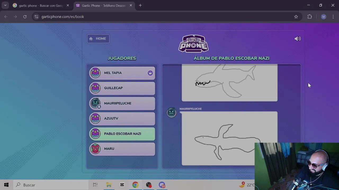The image size is (339, 190).
Task: Open the Windows Start menu
Action: tap(6, 185)
